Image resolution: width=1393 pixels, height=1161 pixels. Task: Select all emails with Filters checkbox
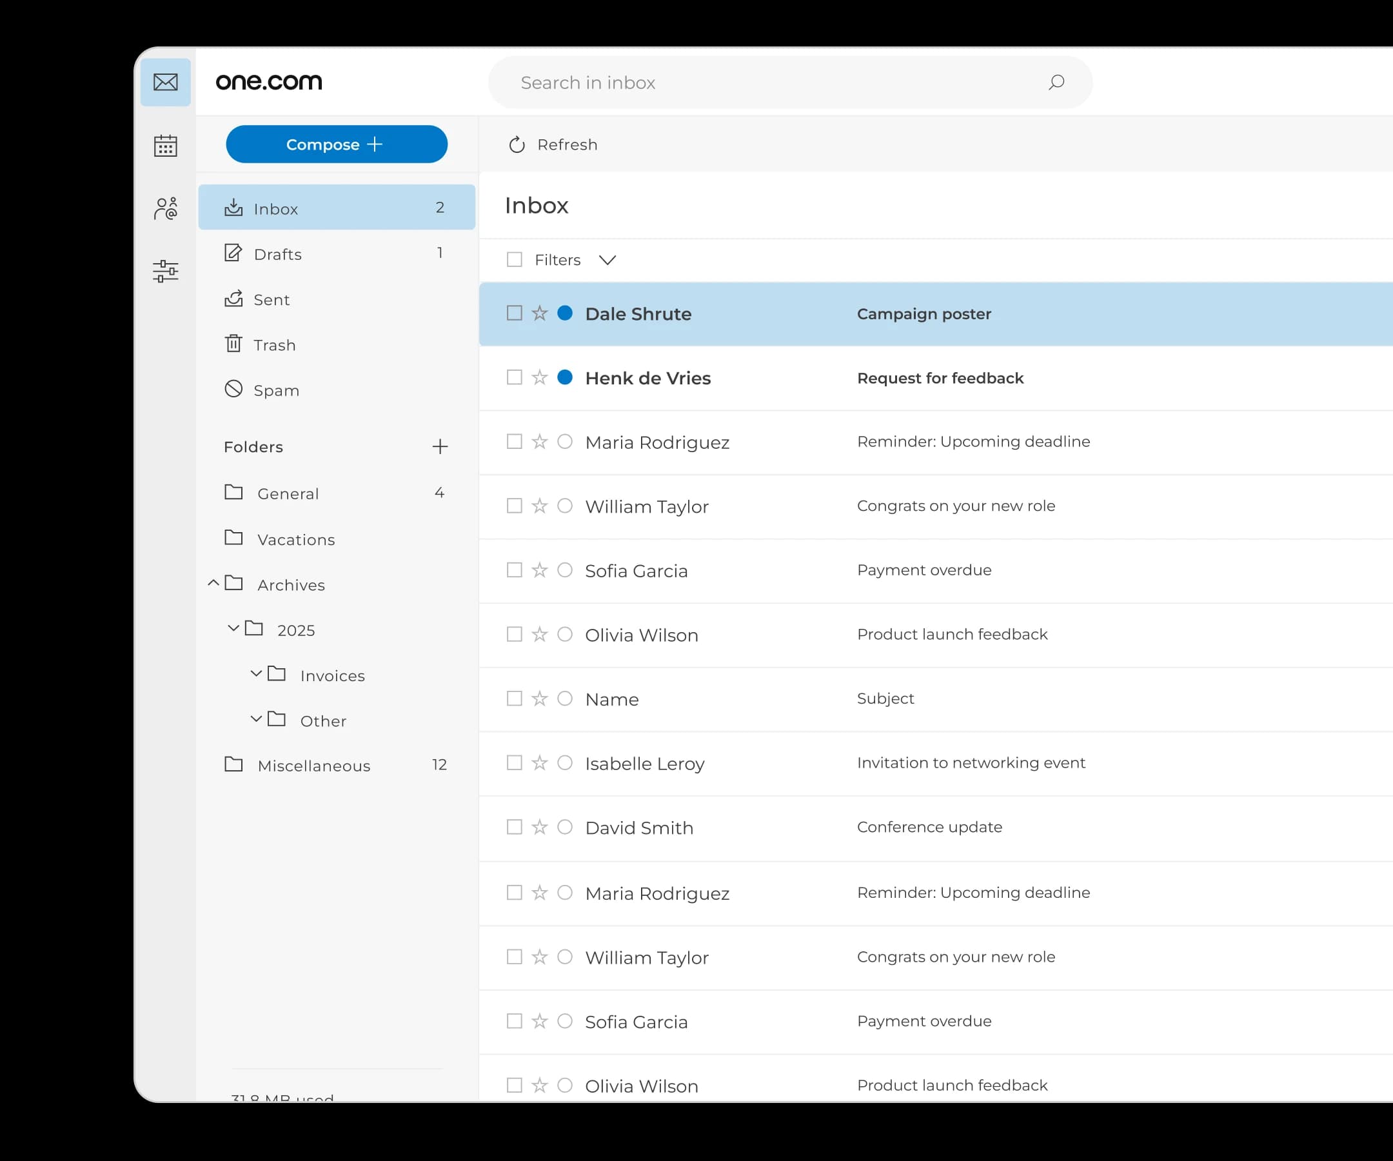tap(514, 259)
